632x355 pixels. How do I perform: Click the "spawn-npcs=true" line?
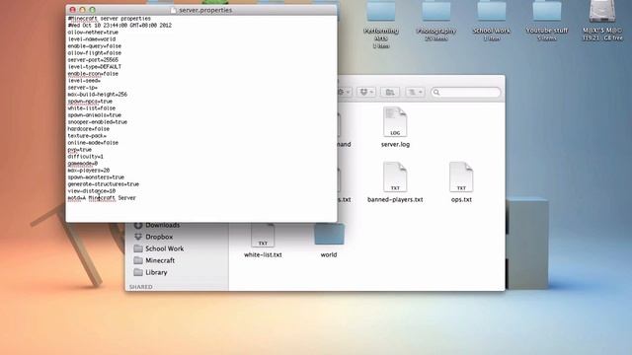coord(90,102)
